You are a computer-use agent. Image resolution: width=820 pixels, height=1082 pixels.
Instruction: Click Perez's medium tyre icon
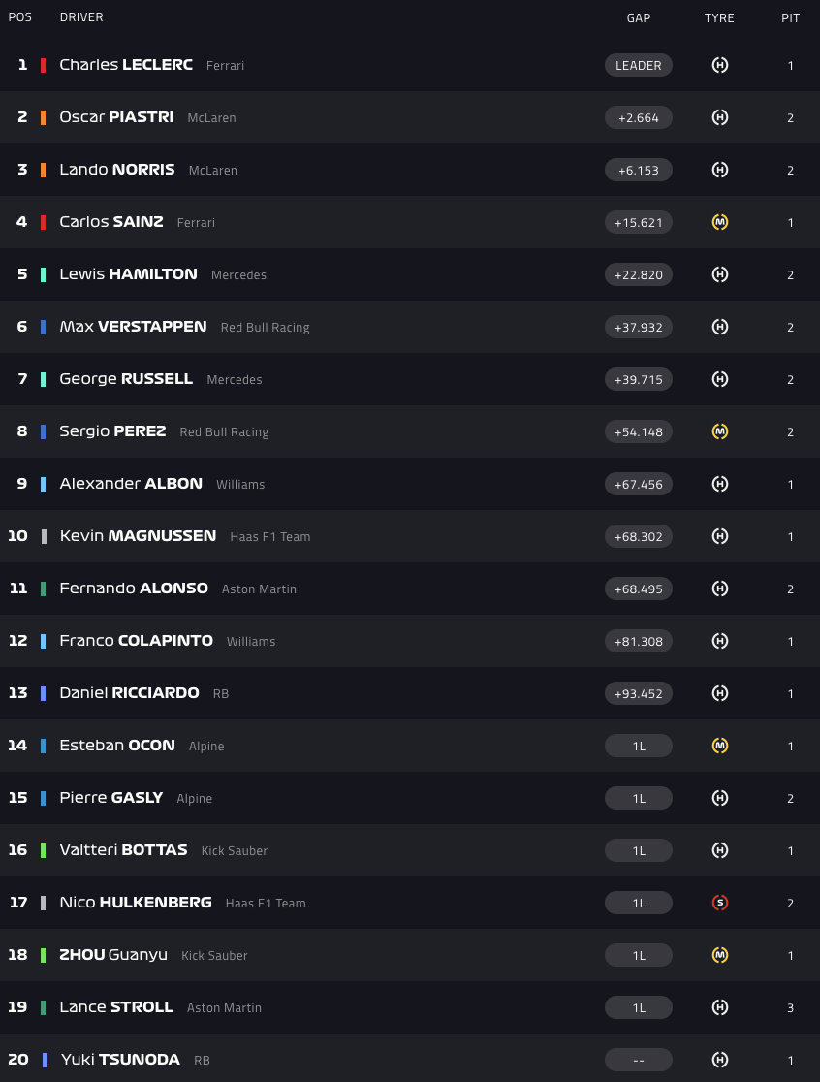(x=719, y=431)
